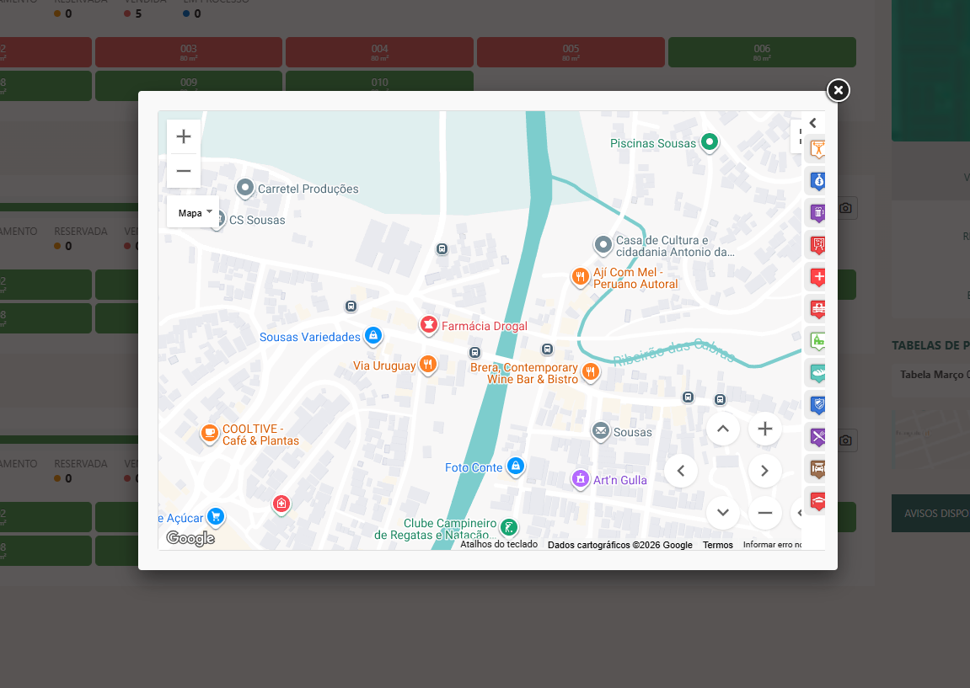
Task: Zoom out using the round minus button
Action: pos(764,513)
